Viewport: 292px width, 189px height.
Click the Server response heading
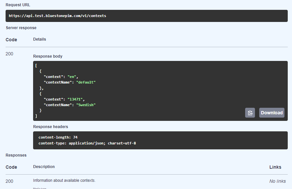[x=21, y=28]
